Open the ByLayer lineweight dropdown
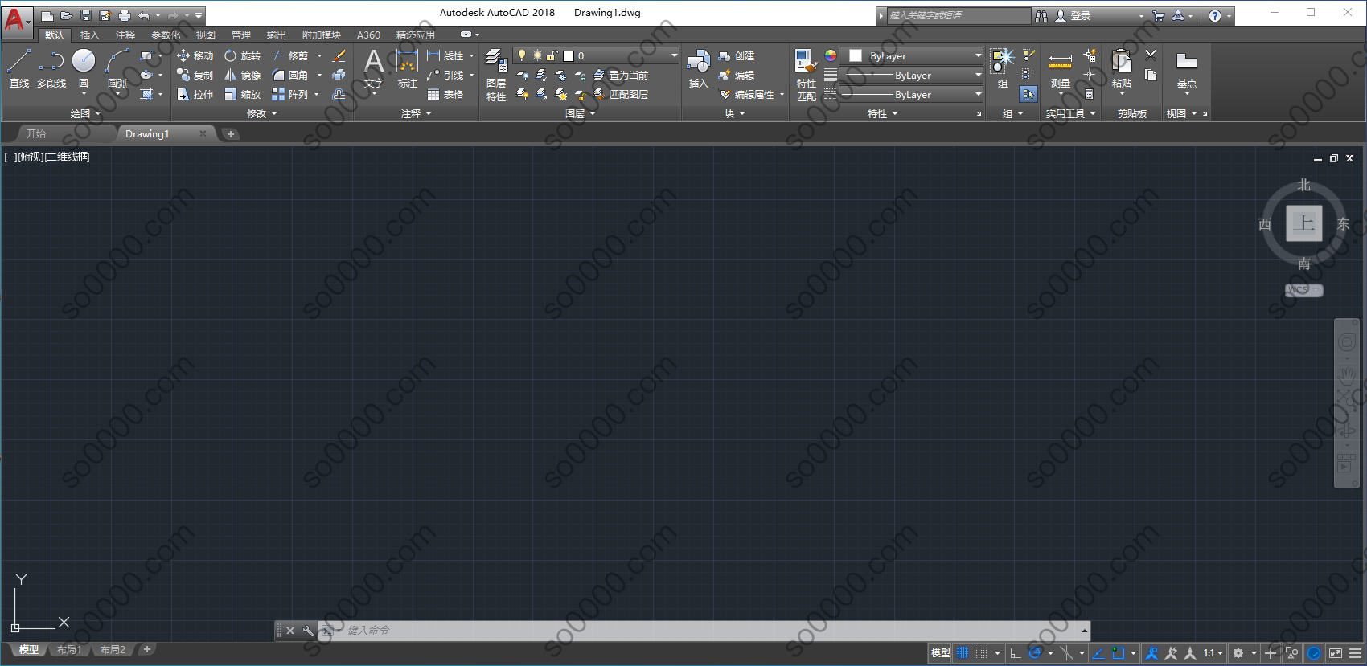Screen dimensions: 1367x666 [x=912, y=75]
